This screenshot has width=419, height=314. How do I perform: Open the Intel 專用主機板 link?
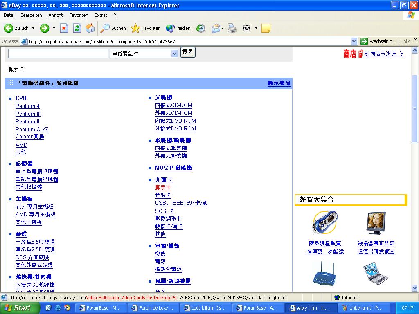[x=34, y=206]
